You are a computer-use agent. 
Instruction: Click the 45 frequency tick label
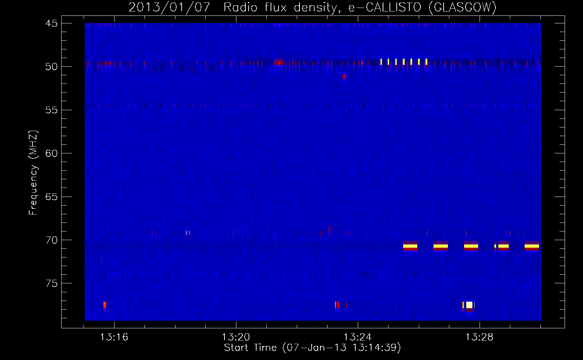[52, 23]
